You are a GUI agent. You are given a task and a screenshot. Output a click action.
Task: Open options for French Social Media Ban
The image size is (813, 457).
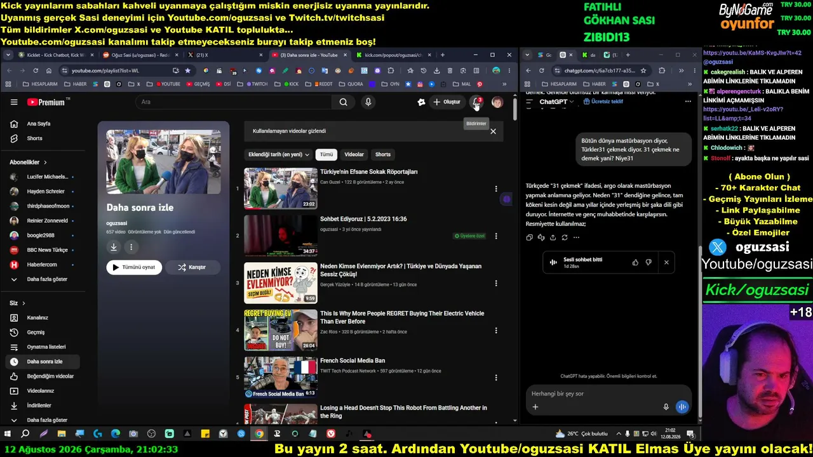[496, 377]
